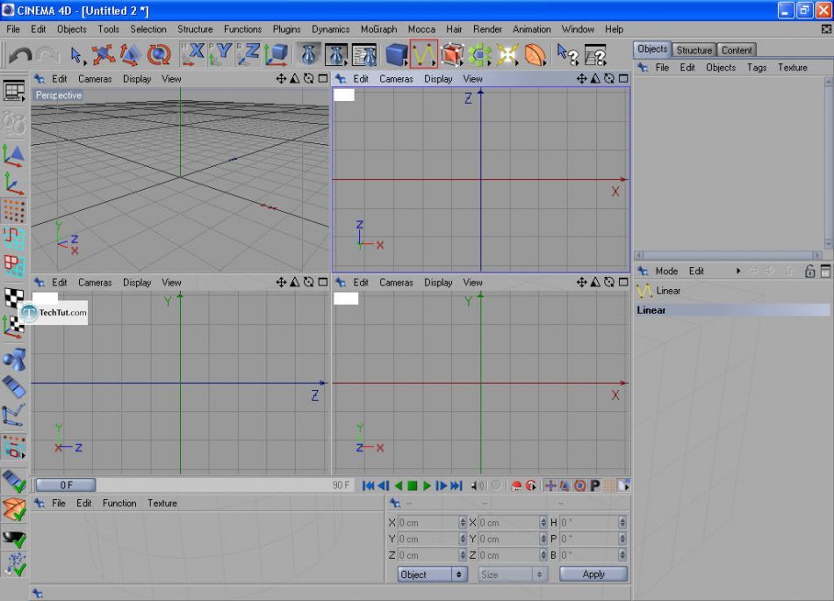
Task: Switch to Points mode
Action: tap(14, 212)
